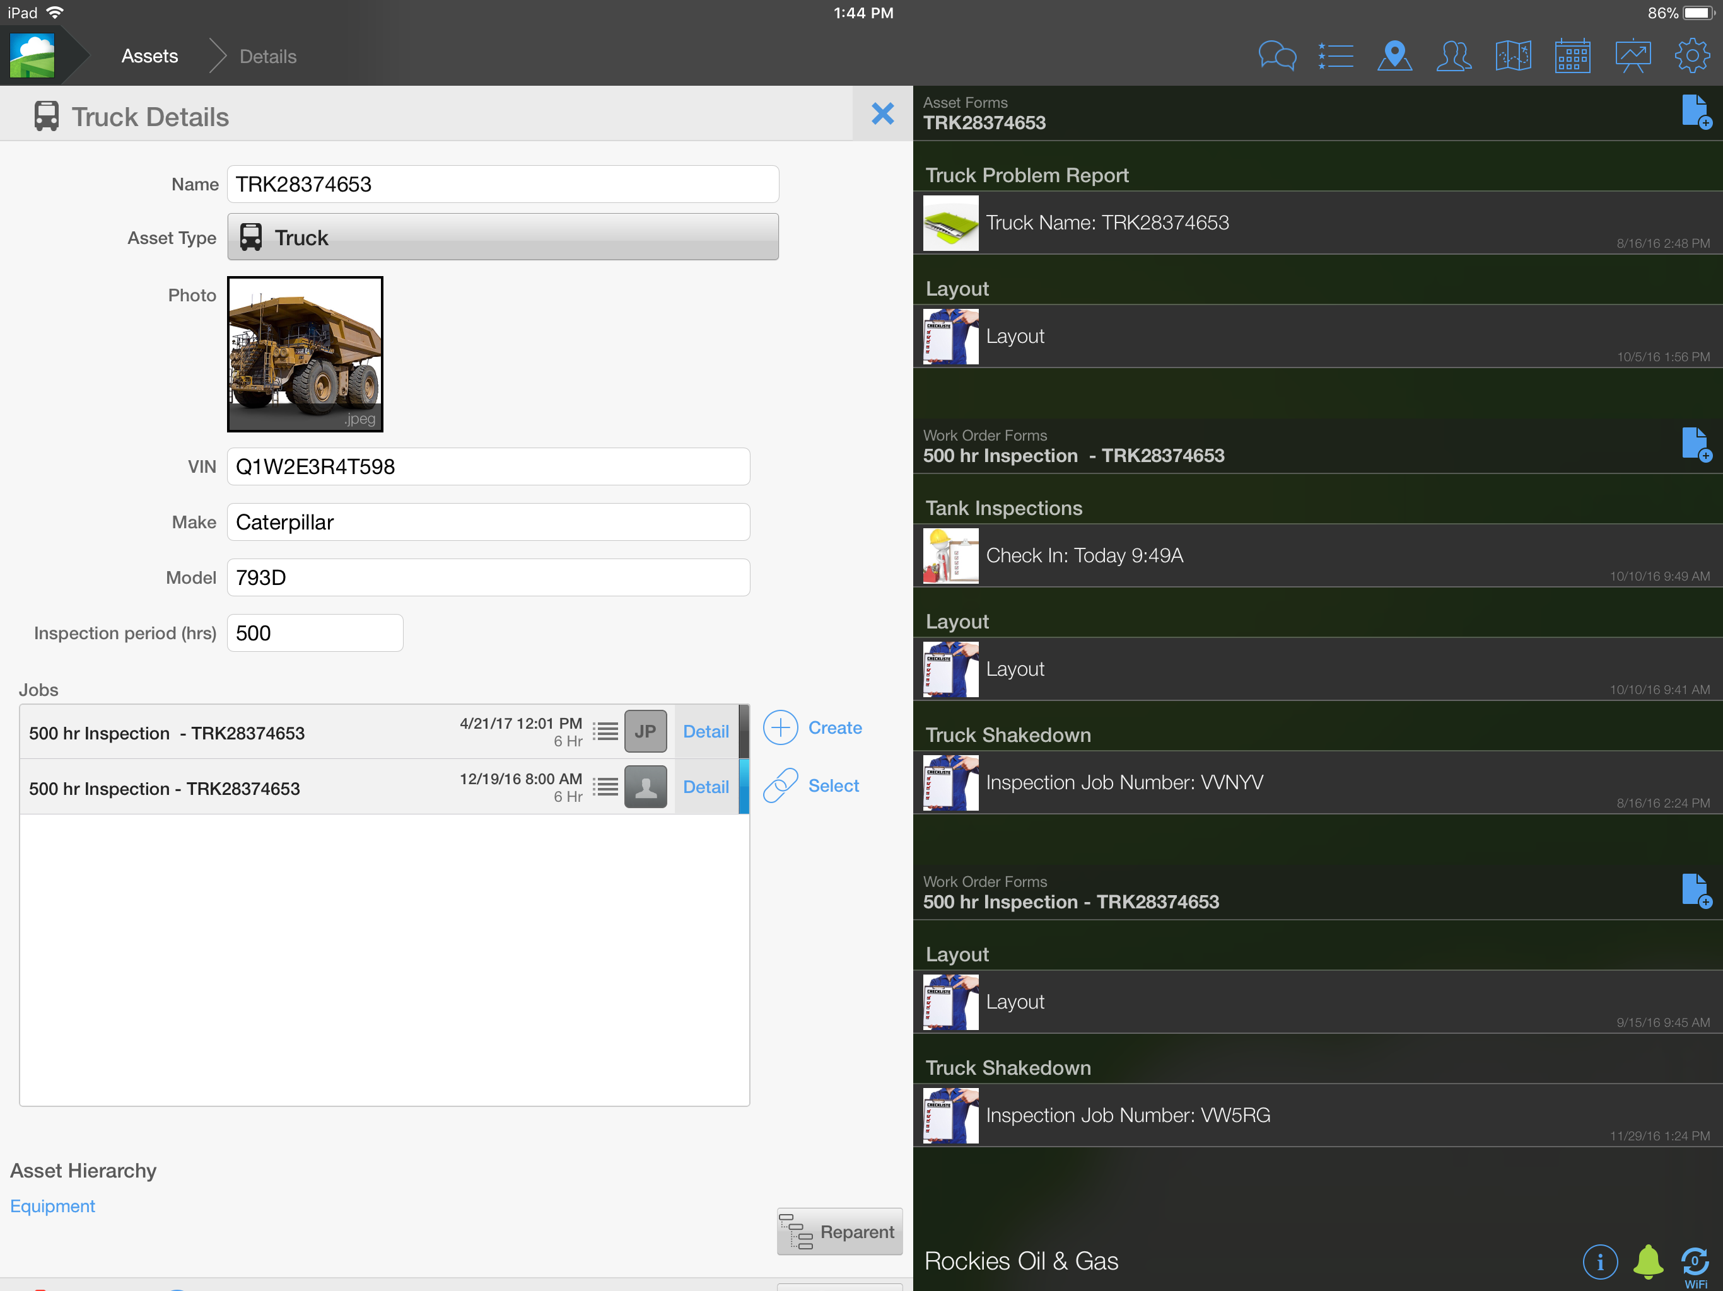Open the chat messages icon
Viewport: 1723px width, 1291px height.
pos(1276,56)
